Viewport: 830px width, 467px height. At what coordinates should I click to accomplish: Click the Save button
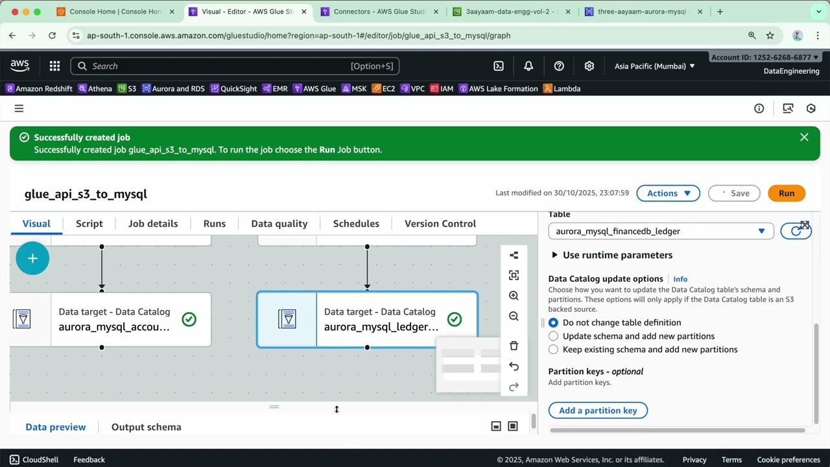(733, 193)
